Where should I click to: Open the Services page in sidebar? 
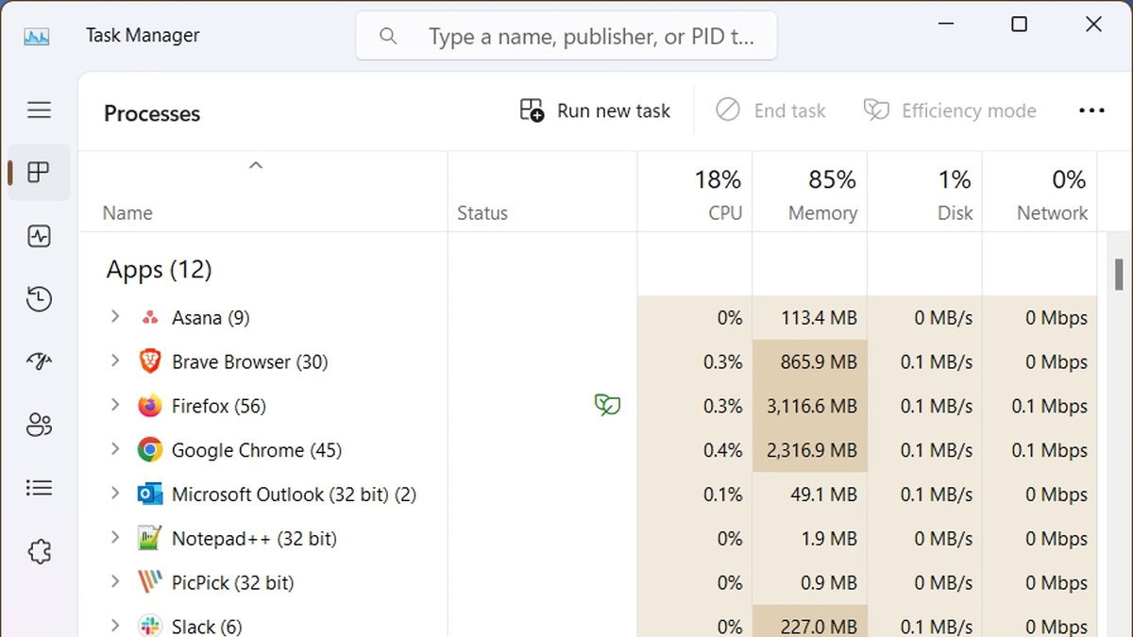(39, 551)
